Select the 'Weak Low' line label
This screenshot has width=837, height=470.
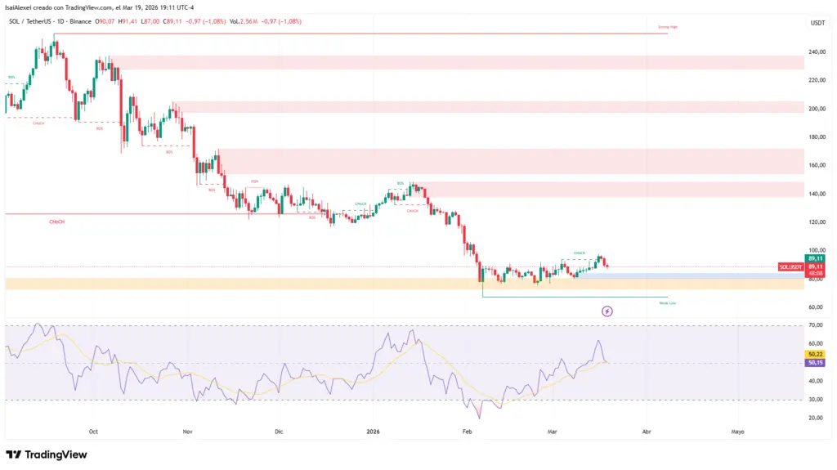667,302
